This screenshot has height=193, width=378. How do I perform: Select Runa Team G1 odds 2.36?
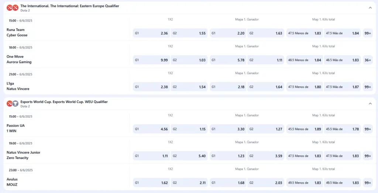click(x=151, y=33)
